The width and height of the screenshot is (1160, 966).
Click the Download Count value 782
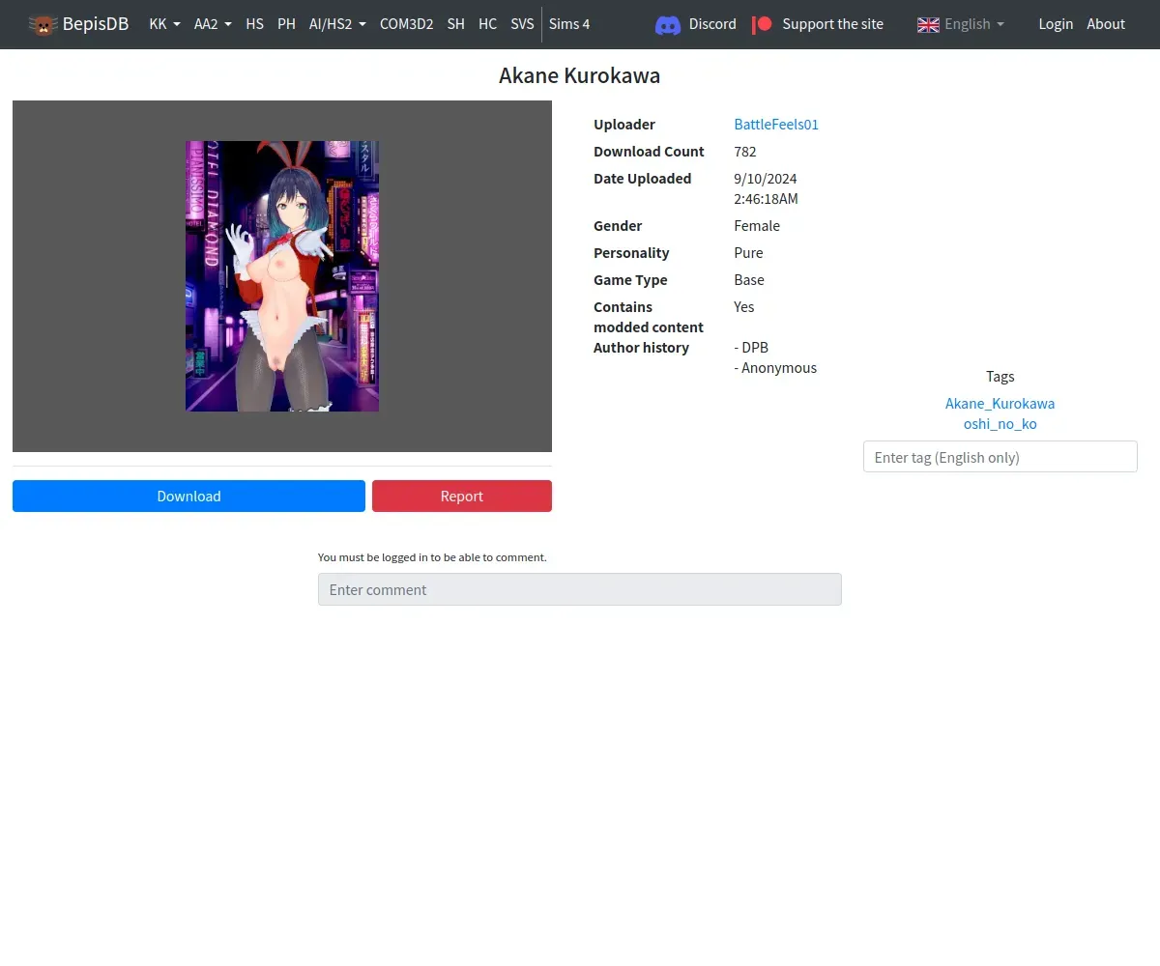pos(745,152)
